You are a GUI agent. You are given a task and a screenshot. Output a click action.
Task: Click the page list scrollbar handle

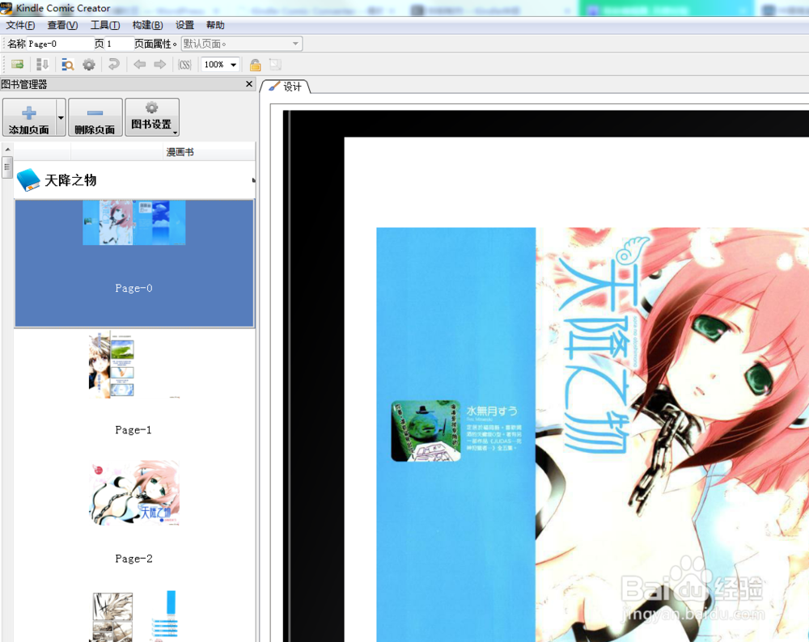pos(7,167)
